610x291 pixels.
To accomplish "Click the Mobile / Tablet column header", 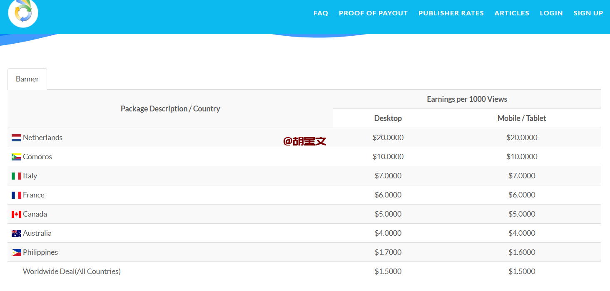I will (x=522, y=118).
